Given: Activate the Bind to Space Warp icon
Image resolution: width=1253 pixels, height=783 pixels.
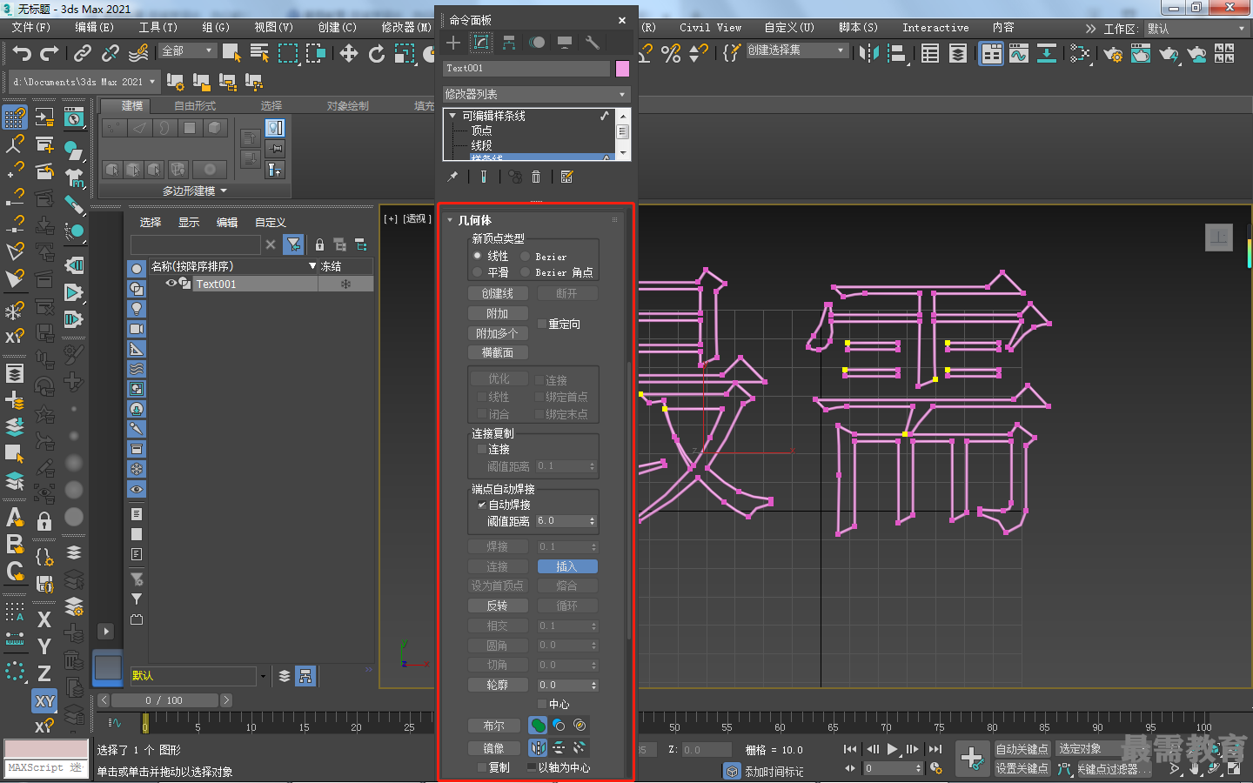Looking at the screenshot, I should (x=138, y=54).
